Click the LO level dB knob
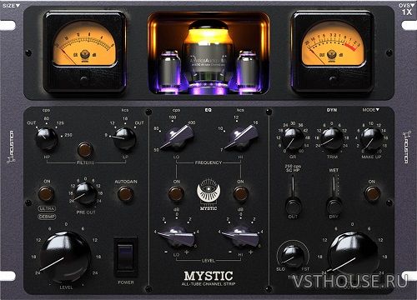The width and height of the screenshot is (417, 300). coord(176,237)
